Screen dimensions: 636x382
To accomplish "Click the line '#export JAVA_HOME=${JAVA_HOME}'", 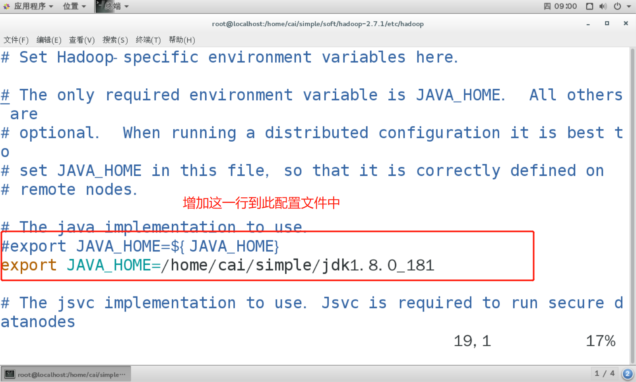I will [x=140, y=246].
